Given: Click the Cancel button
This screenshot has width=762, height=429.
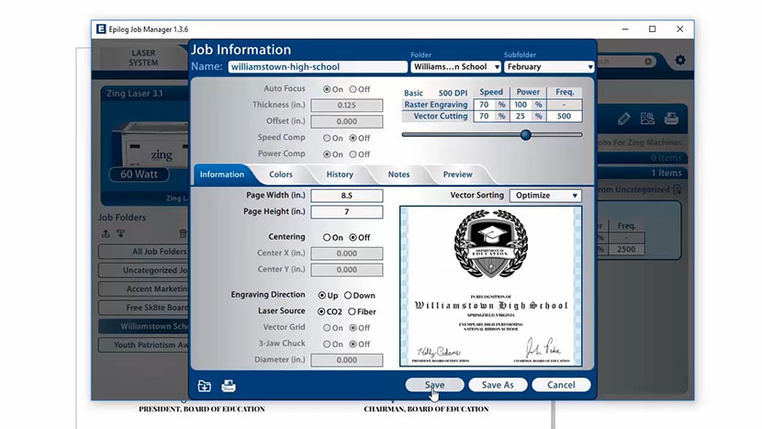Looking at the screenshot, I should (560, 385).
